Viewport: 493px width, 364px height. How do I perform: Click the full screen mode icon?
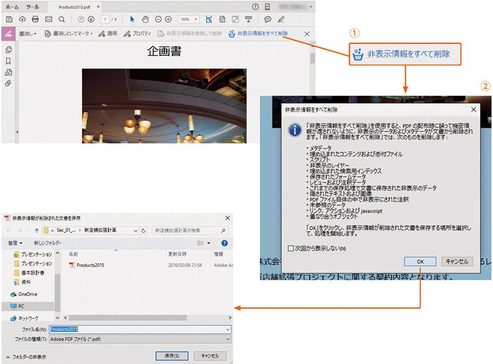point(235,20)
